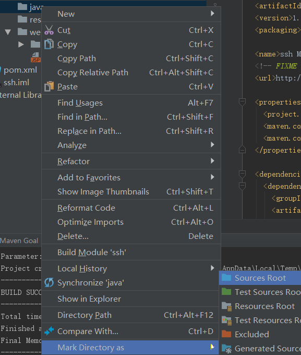The image size is (301, 355).
Task: Click the Paste clipboard icon
Action: pyautogui.click(x=49, y=86)
